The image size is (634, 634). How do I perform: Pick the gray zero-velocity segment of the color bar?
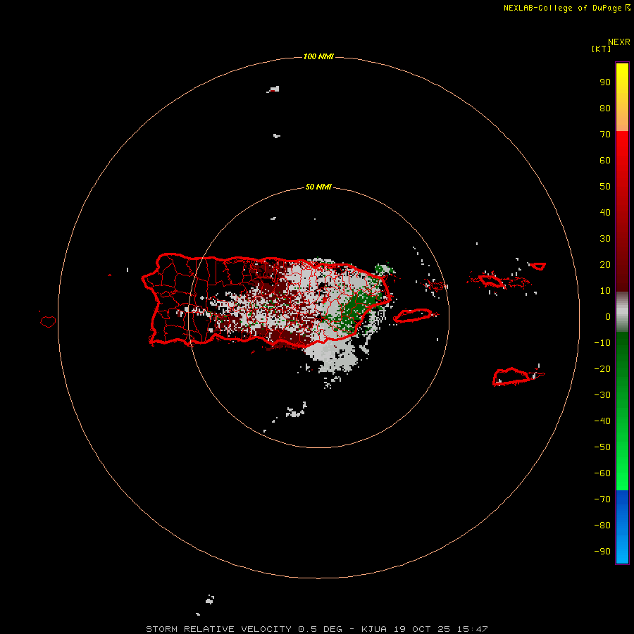tap(622, 312)
